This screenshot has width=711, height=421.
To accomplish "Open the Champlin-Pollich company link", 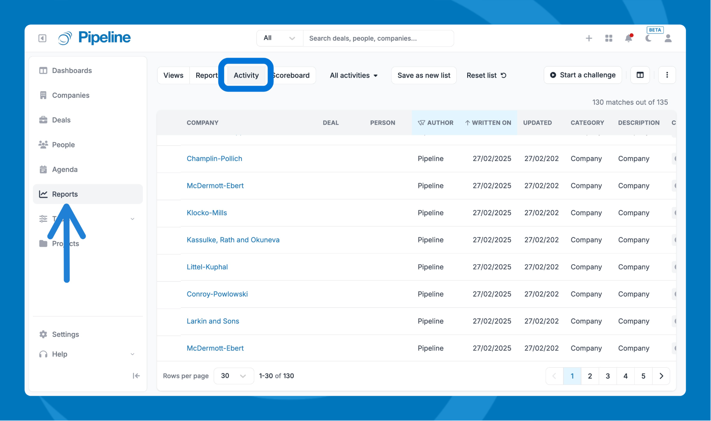I will (x=214, y=159).
